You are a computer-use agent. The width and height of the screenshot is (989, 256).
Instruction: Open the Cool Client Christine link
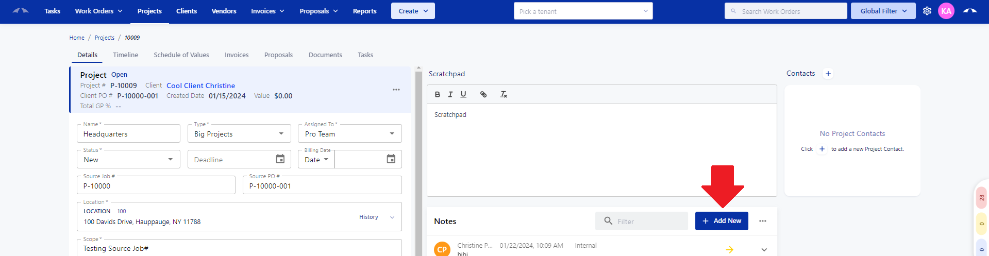pos(200,86)
